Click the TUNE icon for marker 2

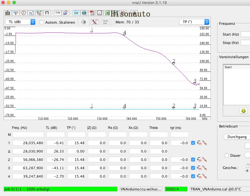point(204,160)
